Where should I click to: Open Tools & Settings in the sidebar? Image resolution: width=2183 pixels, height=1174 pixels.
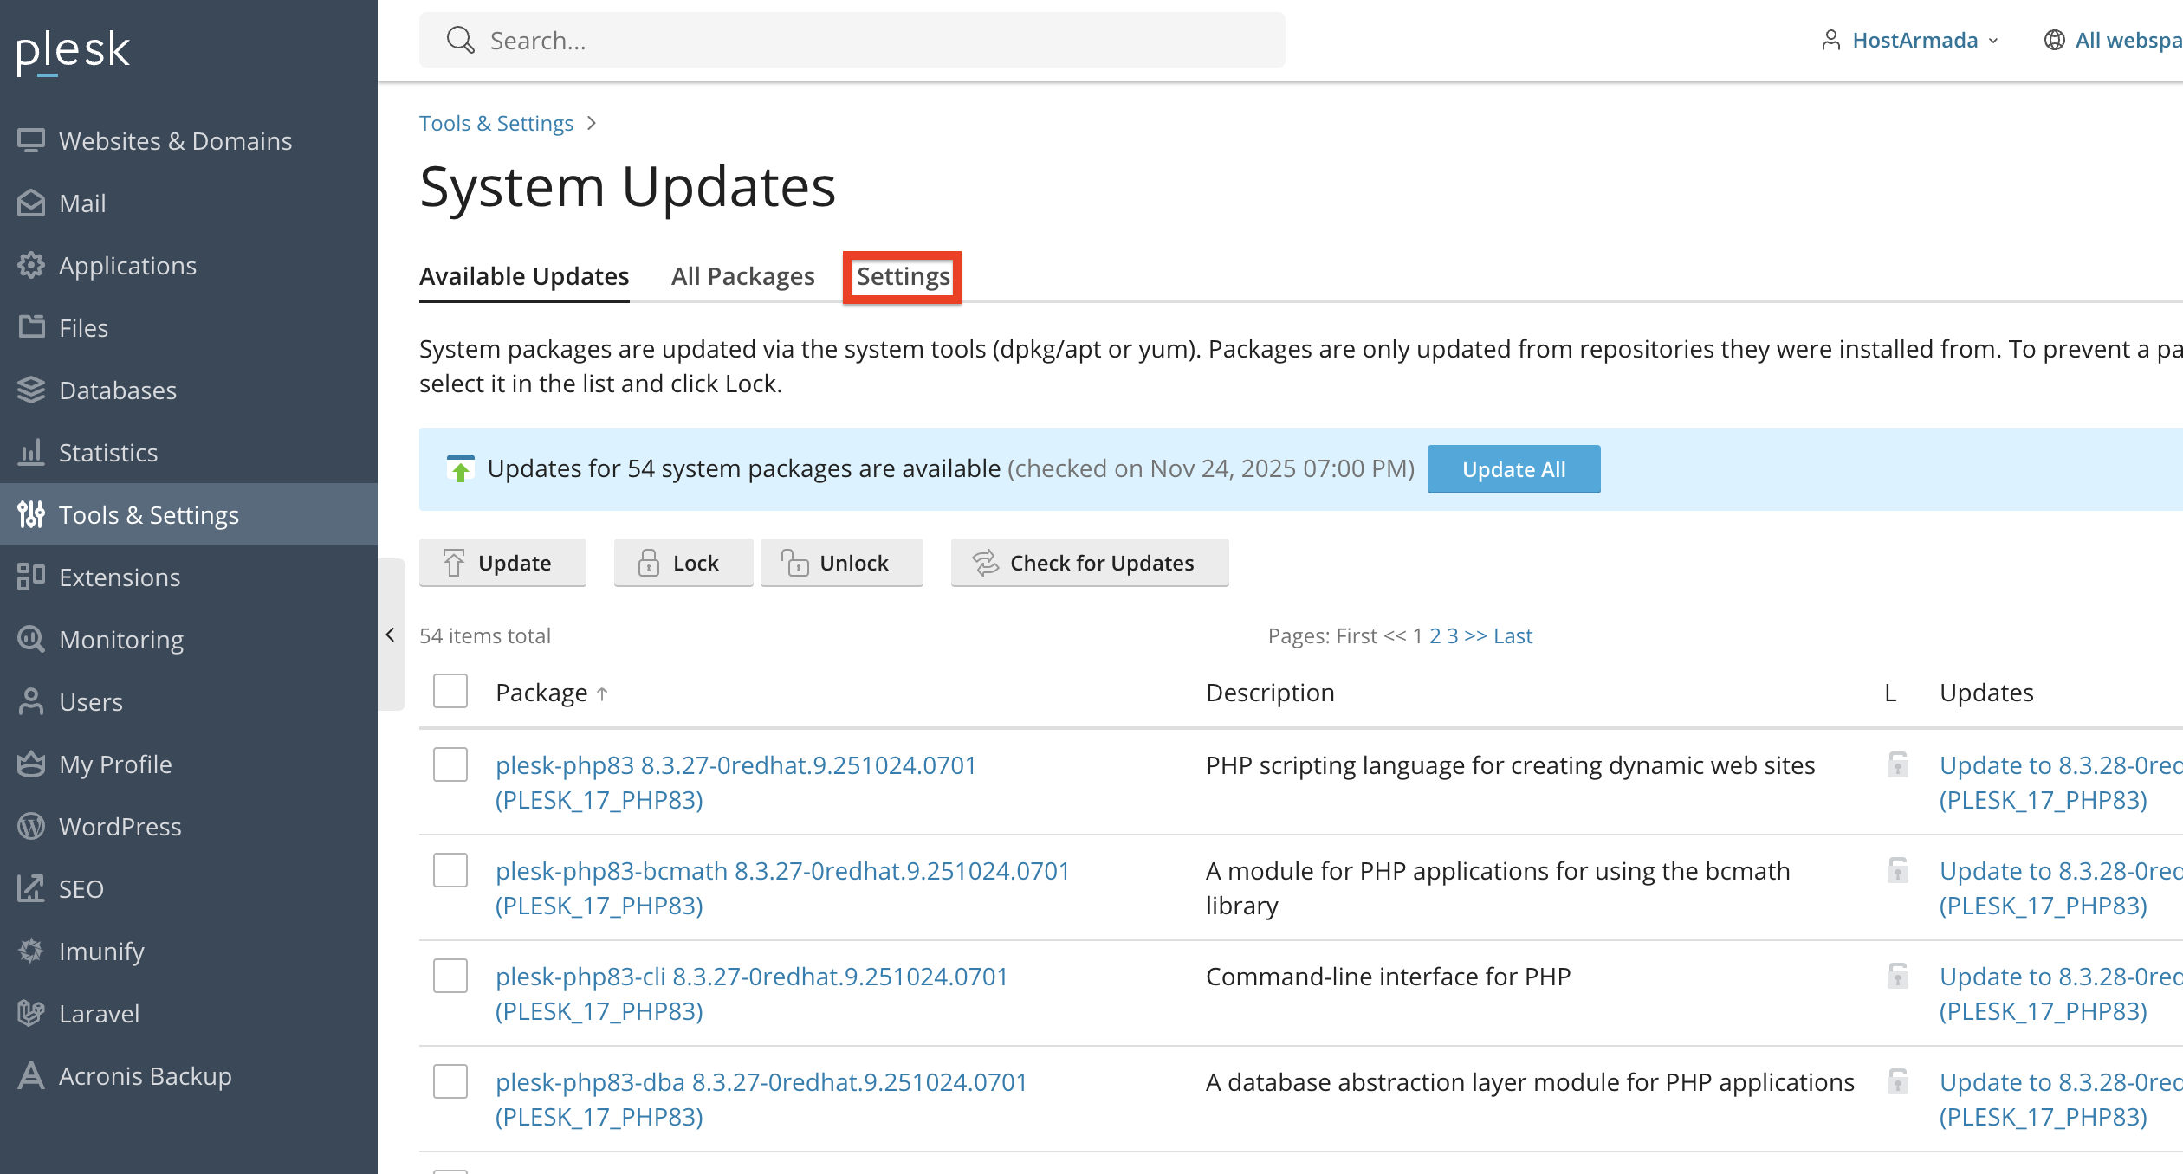coord(189,514)
